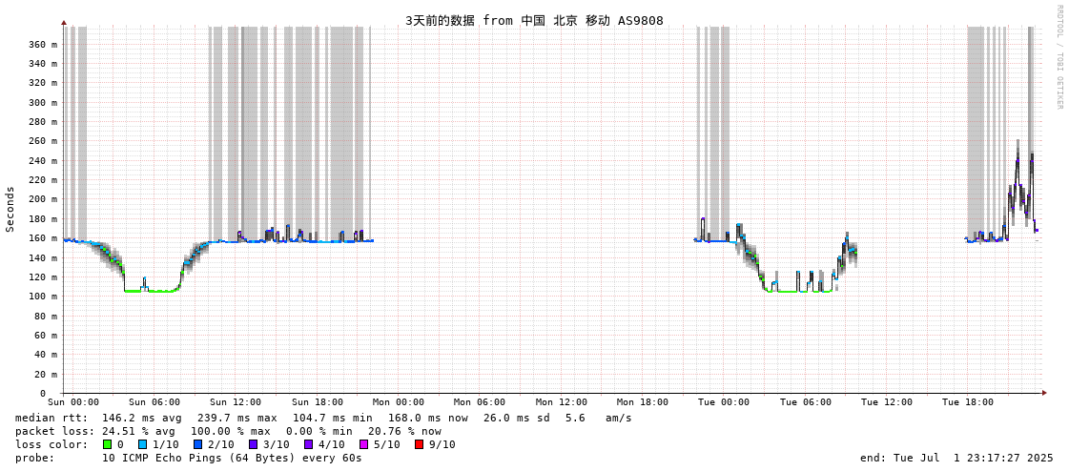Screen dimensions: 1069x471
Task: Click the 'Mon 06:00' time axis label
Action: coord(480,402)
